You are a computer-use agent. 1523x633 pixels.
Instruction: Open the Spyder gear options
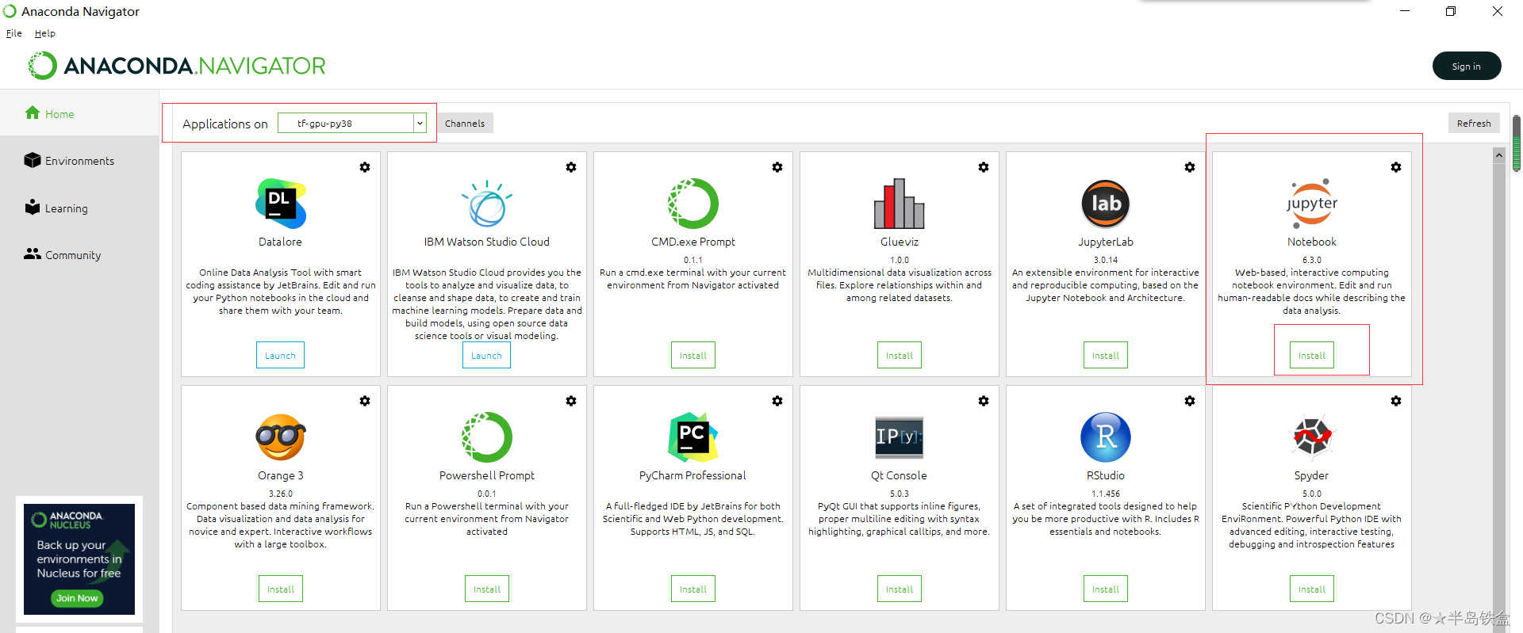click(x=1396, y=401)
